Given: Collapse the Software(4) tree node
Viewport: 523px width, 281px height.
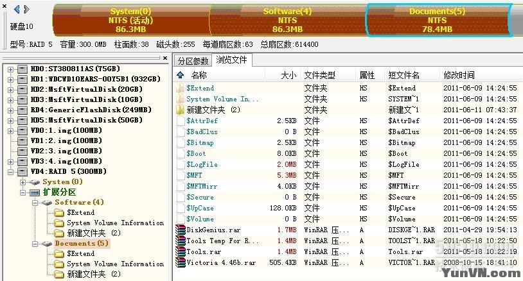Looking at the screenshot, I should pyautogui.click(x=35, y=203).
